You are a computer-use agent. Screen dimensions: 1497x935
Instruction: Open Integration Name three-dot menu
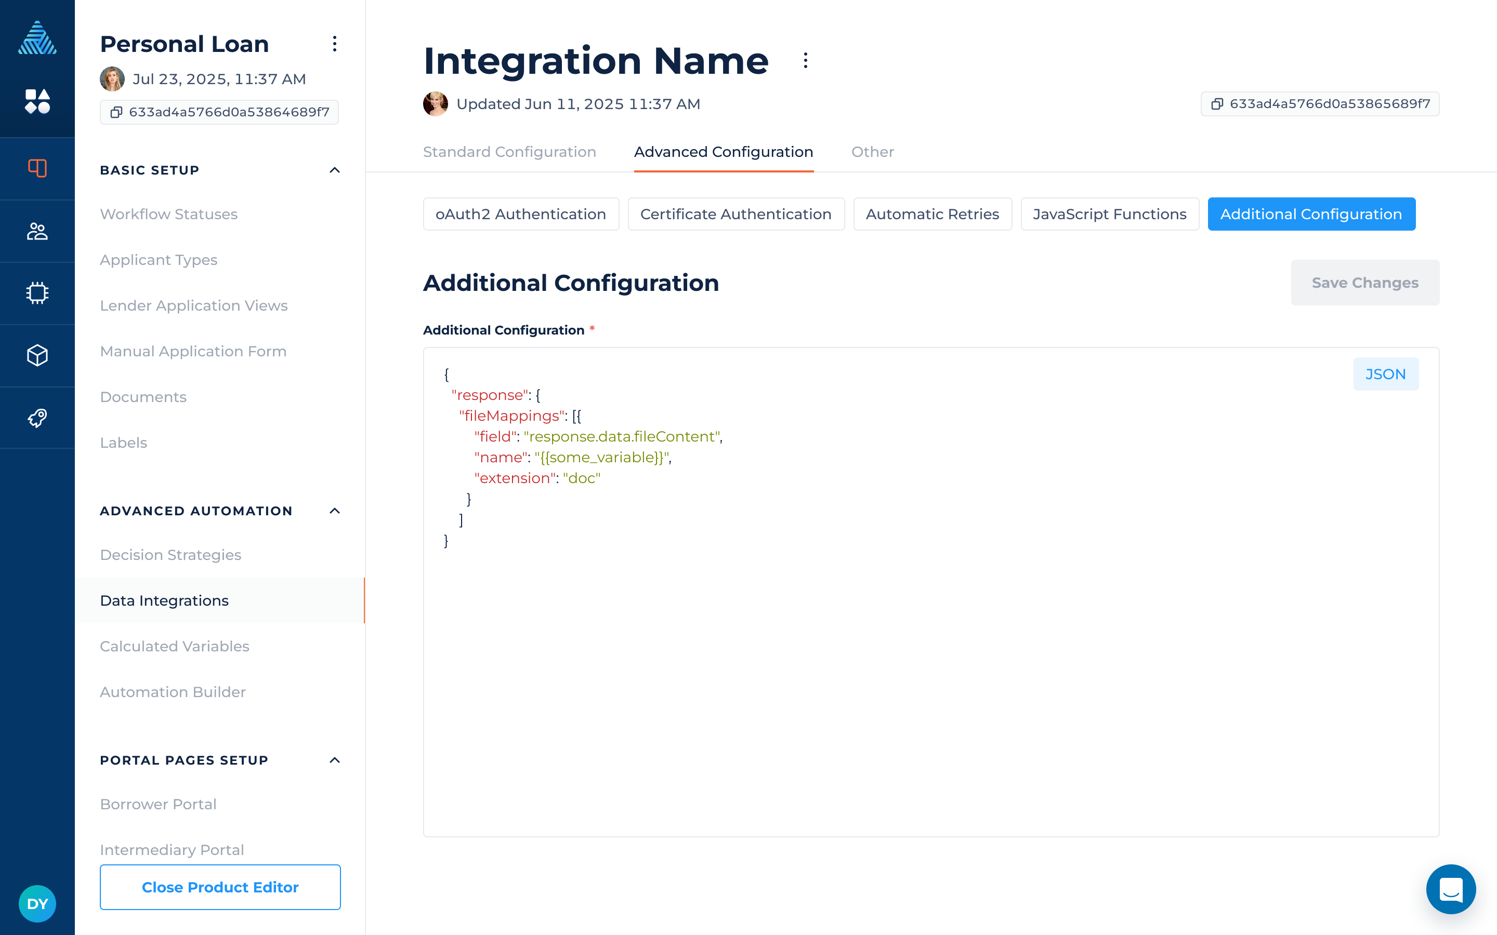(805, 61)
